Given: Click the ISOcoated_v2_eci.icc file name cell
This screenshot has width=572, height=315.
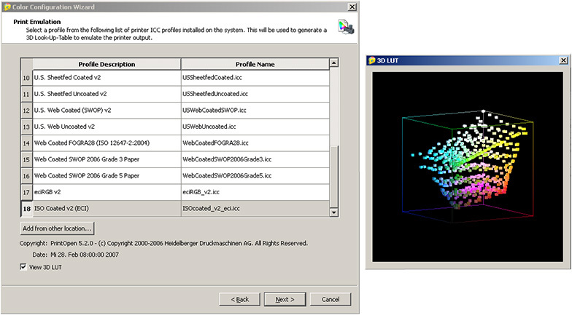Looking at the screenshot, I should click(x=255, y=208).
